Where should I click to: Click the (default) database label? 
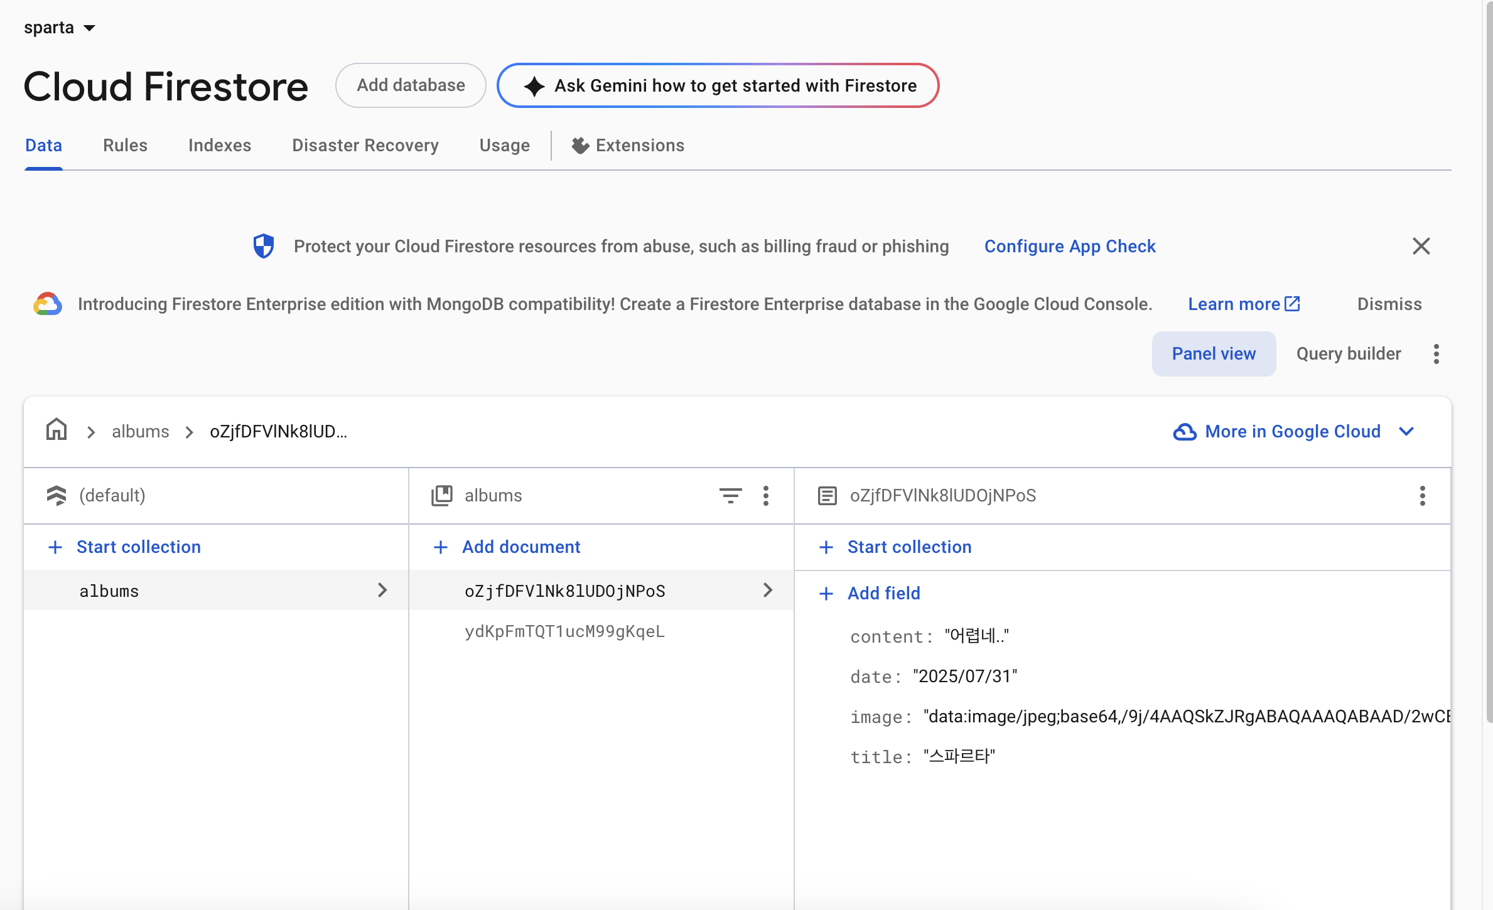point(112,496)
